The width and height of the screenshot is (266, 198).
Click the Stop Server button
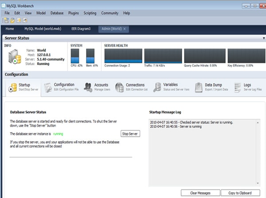130,134
